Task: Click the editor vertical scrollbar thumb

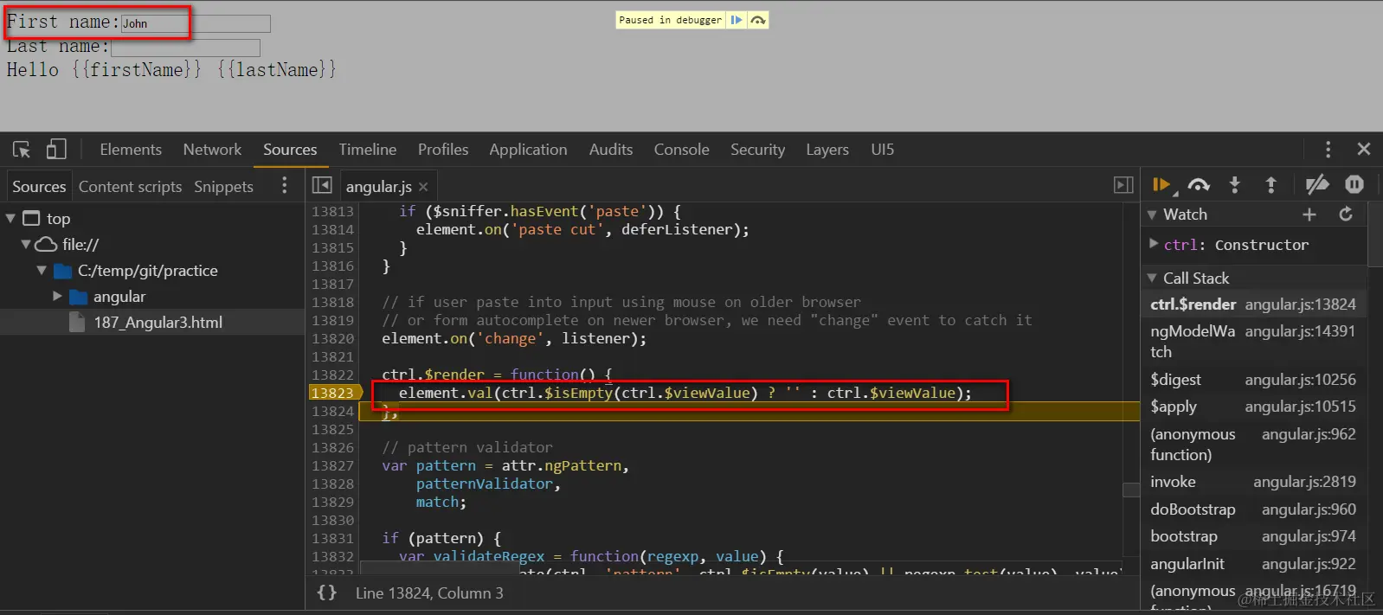Action: [1131, 490]
